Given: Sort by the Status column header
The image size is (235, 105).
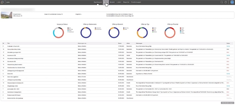Looking at the screenshot, I should (228, 43).
